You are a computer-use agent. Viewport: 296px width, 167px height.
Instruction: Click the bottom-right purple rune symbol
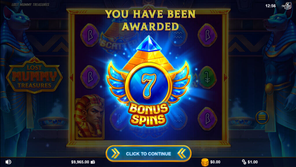click(x=207, y=119)
